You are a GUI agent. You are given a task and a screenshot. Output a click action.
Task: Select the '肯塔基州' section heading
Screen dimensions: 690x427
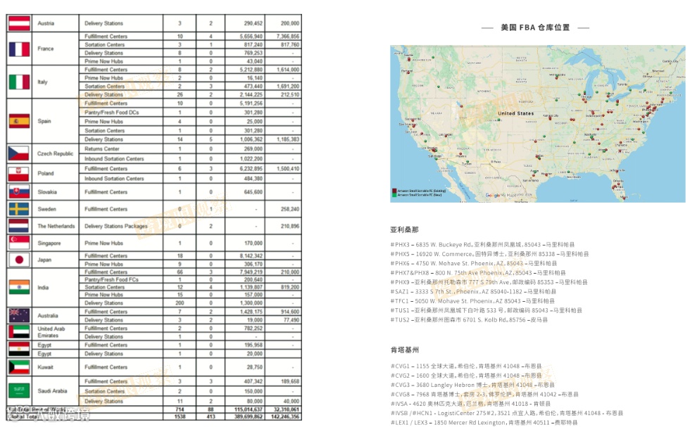click(404, 350)
